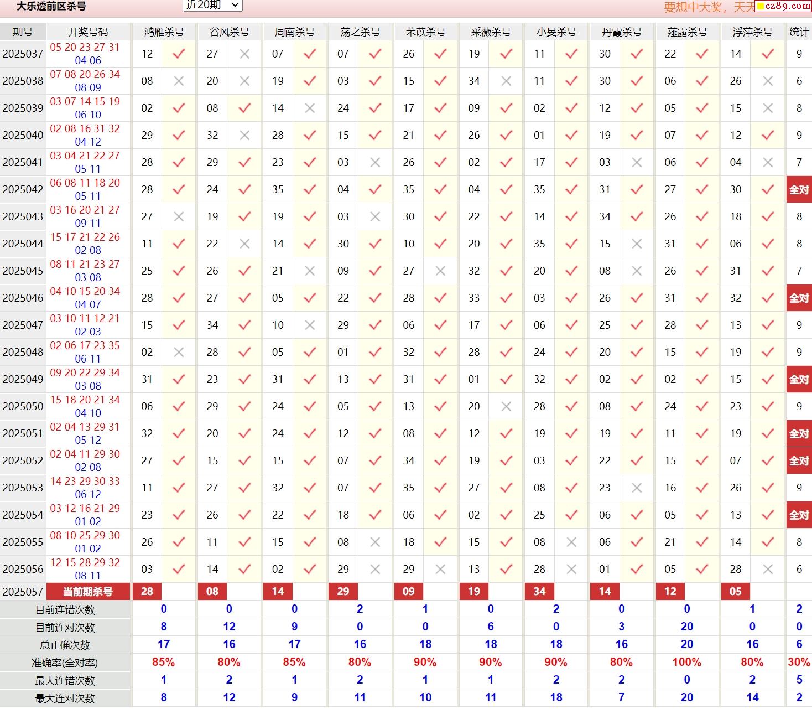The height and width of the screenshot is (709, 812).
Task: Click the X mark for 荡之 in row 2025043
Action: coord(375,216)
